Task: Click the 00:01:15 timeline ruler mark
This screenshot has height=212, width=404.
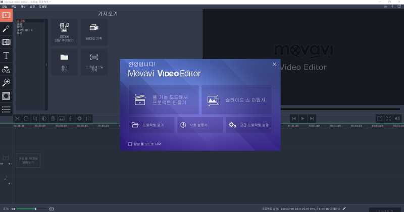Action: pyautogui.click(x=335, y=126)
